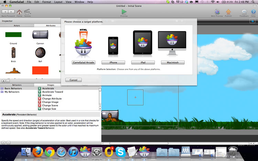258x161 pixels.
Task: Click the behaviors list scrollbar down arrow
Action: [x=100, y=109]
